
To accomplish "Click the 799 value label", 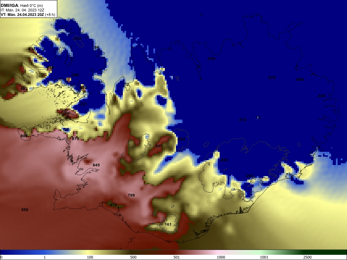I will pyautogui.click(x=131, y=195).
